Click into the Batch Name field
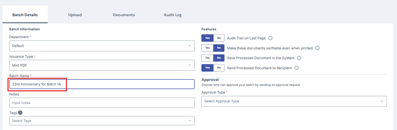This screenshot has width=397, height=130. (x=102, y=84)
